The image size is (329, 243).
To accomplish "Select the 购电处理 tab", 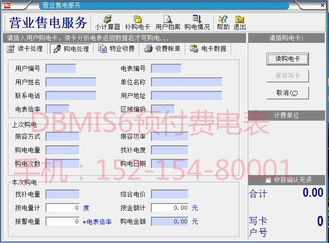I will click(x=71, y=49).
